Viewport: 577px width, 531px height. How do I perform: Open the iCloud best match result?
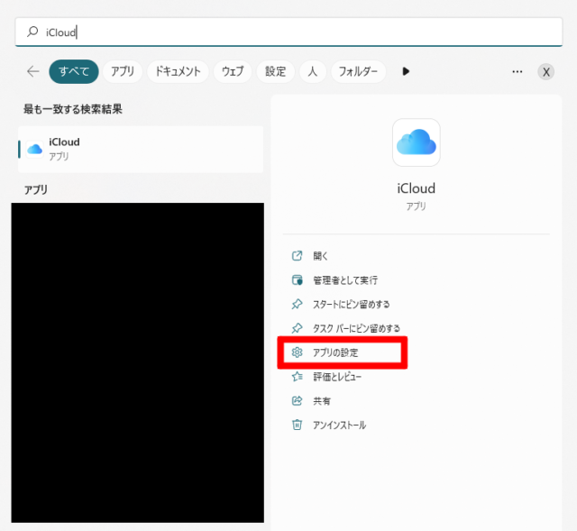pos(141,149)
